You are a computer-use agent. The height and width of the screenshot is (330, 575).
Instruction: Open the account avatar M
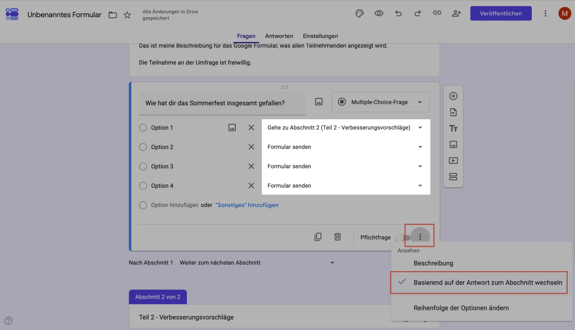(x=564, y=13)
